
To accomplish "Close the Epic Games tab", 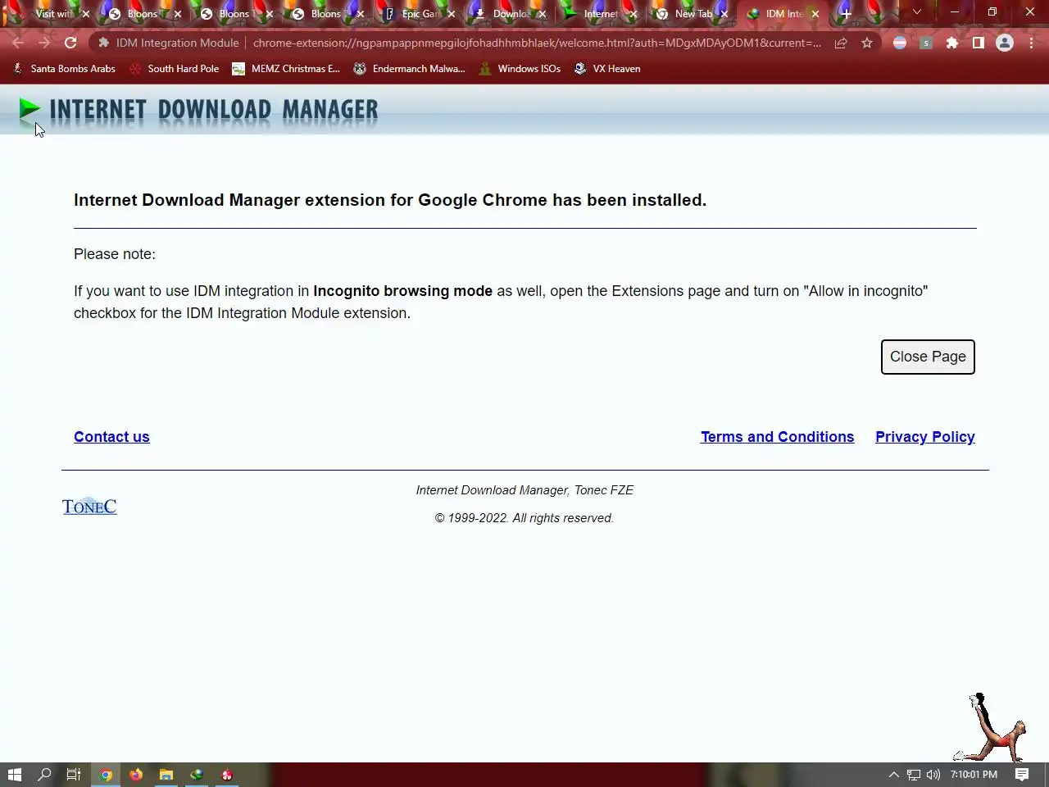I will (451, 14).
